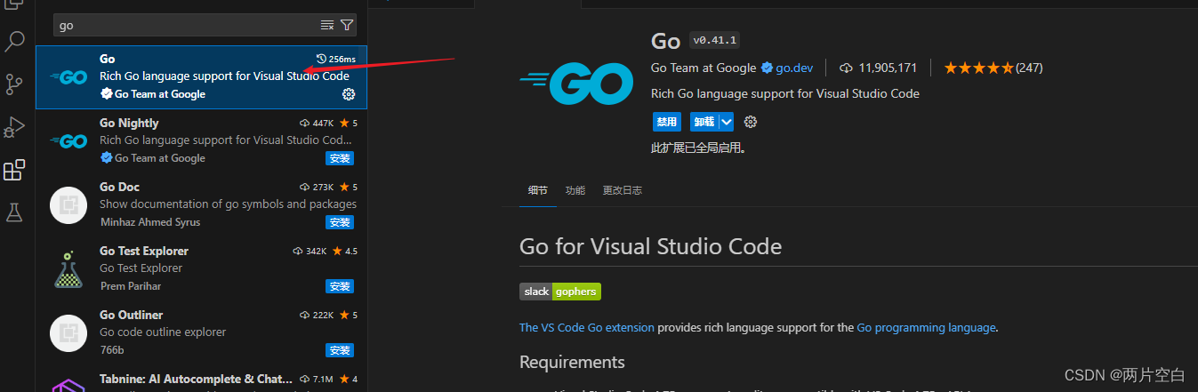The image size is (1198, 392).
Task: Click the 此扩展已全局启用 status text
Action: tap(698, 148)
